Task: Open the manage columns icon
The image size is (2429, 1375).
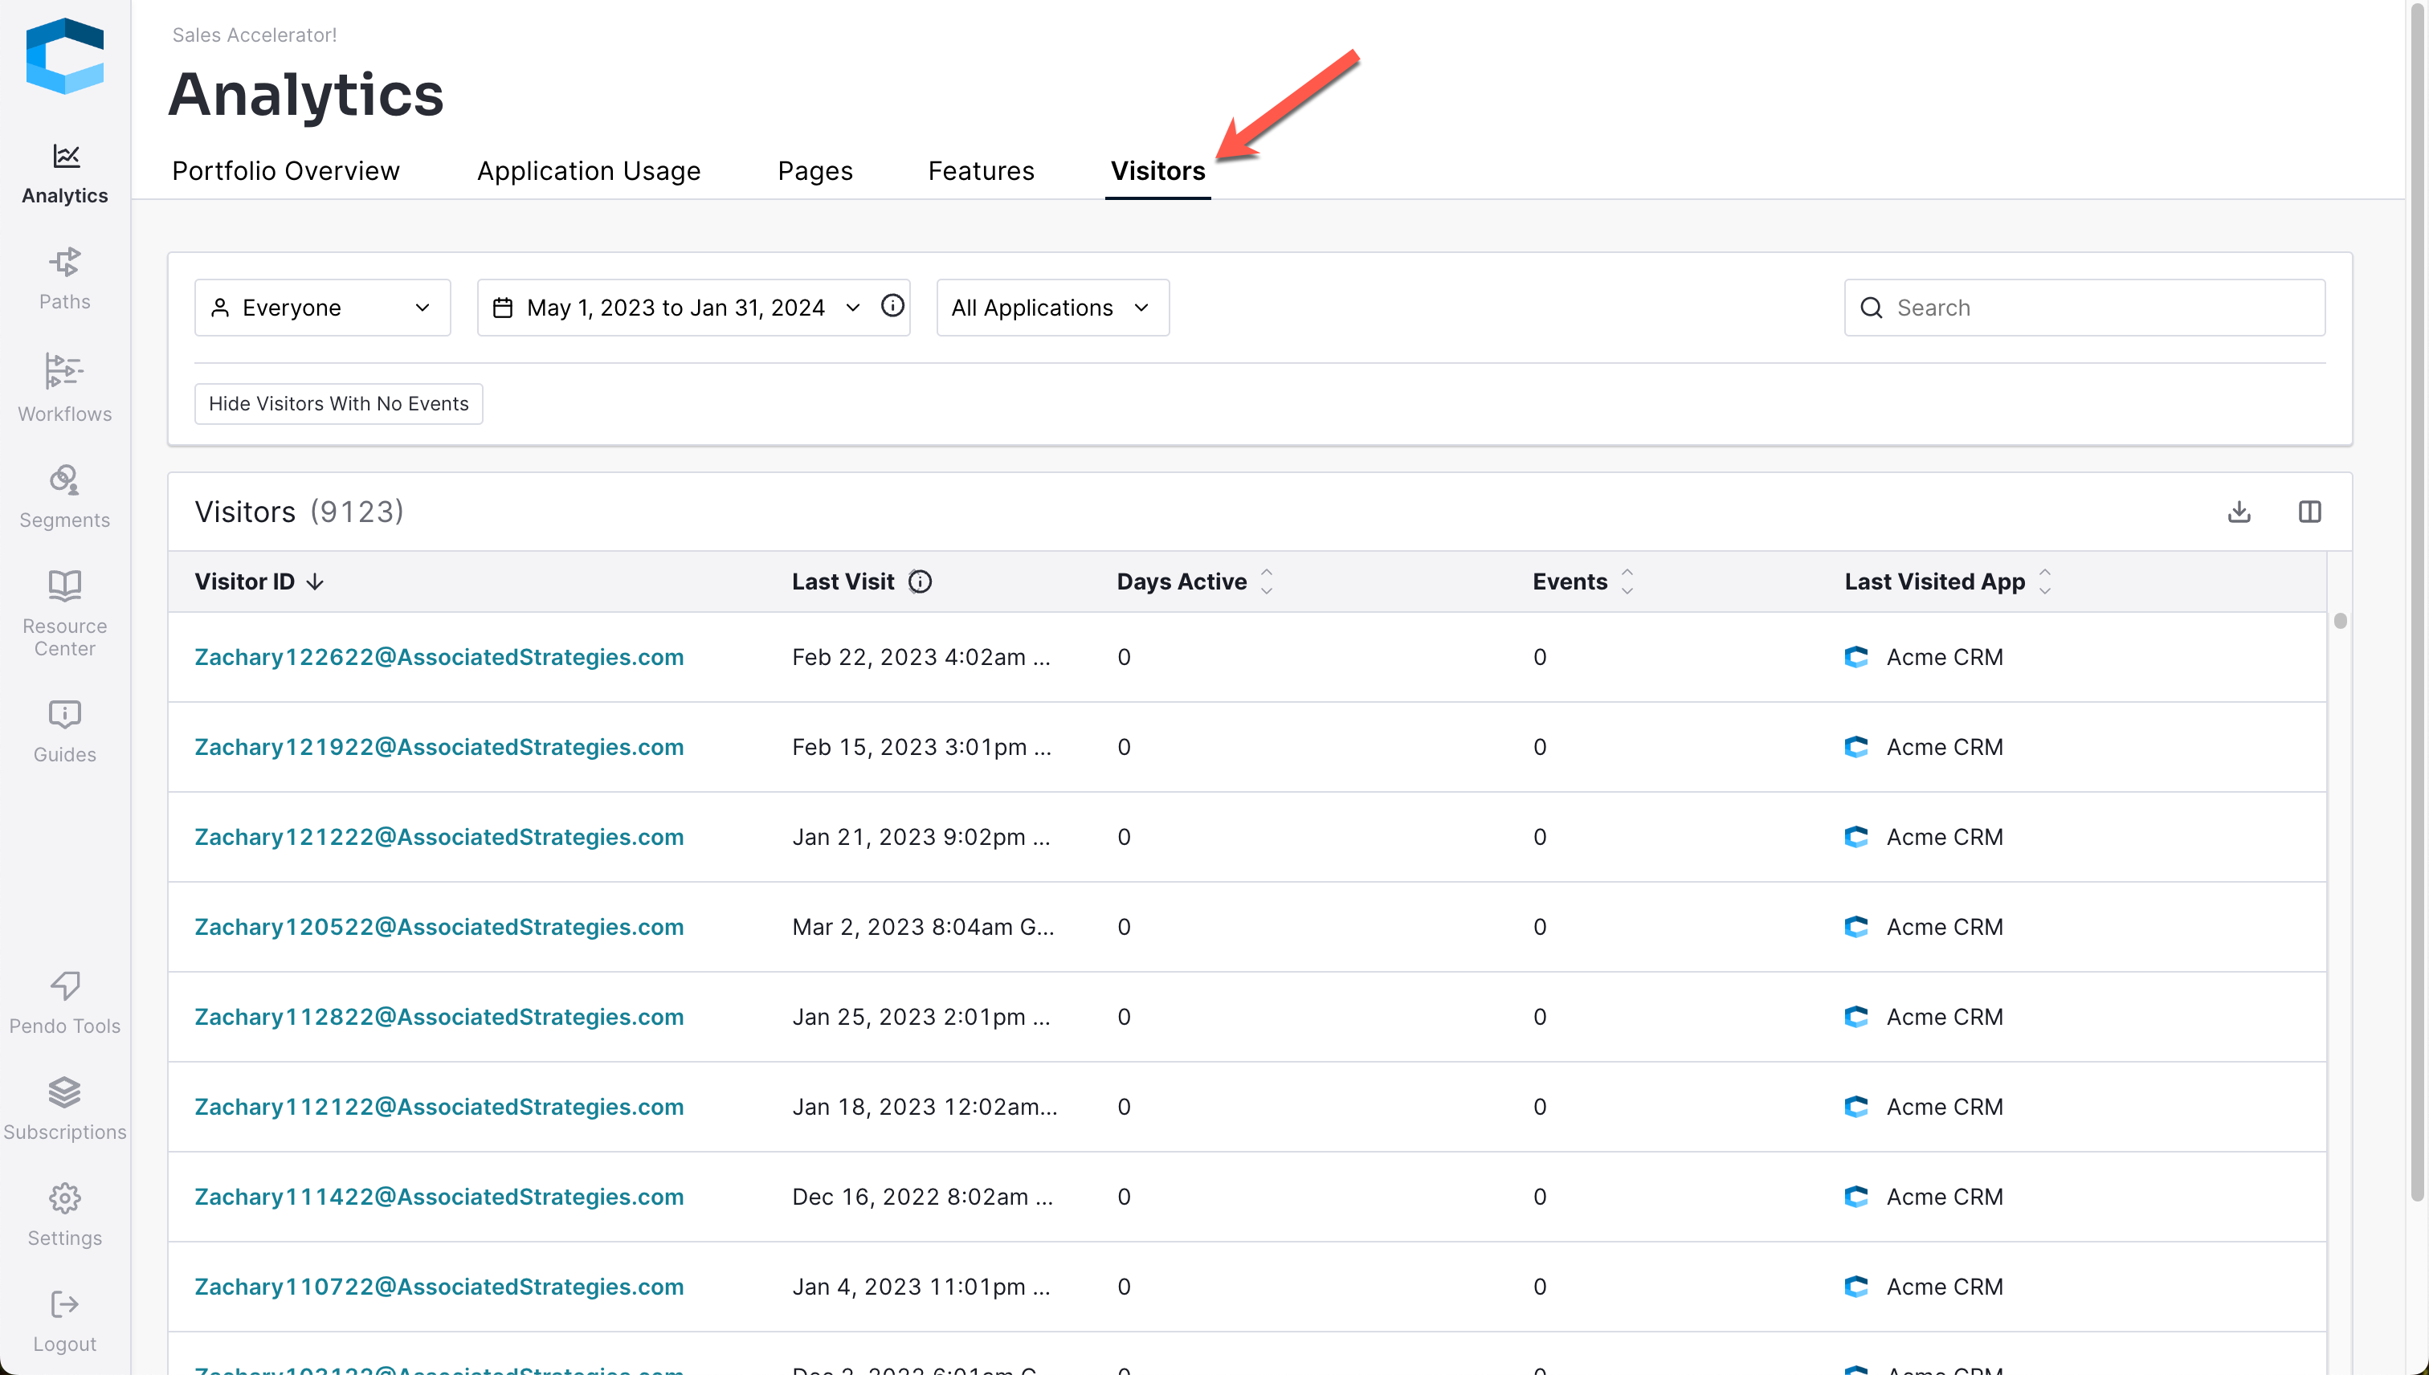Action: point(2310,512)
